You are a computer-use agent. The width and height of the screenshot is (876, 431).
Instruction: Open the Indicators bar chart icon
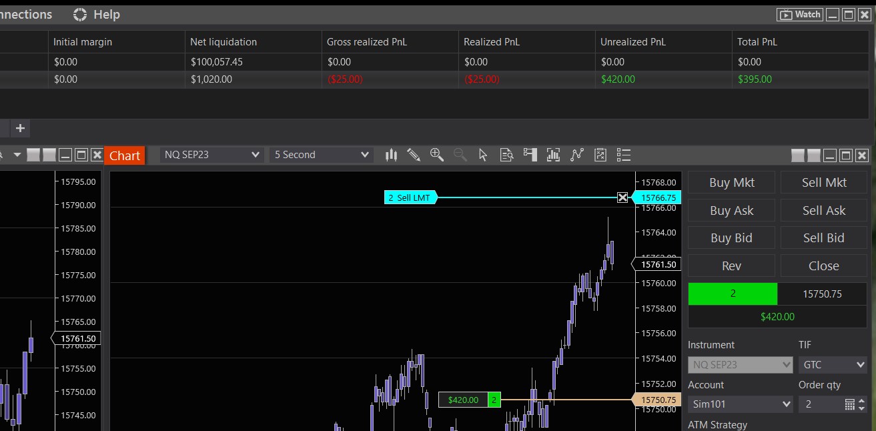click(x=553, y=155)
